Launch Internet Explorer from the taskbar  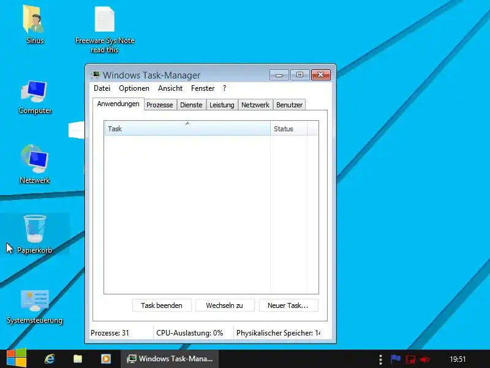(x=50, y=359)
